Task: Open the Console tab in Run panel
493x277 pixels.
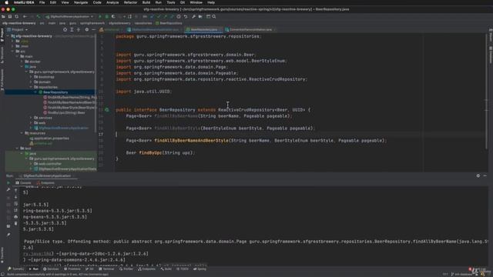Action: click(24, 183)
